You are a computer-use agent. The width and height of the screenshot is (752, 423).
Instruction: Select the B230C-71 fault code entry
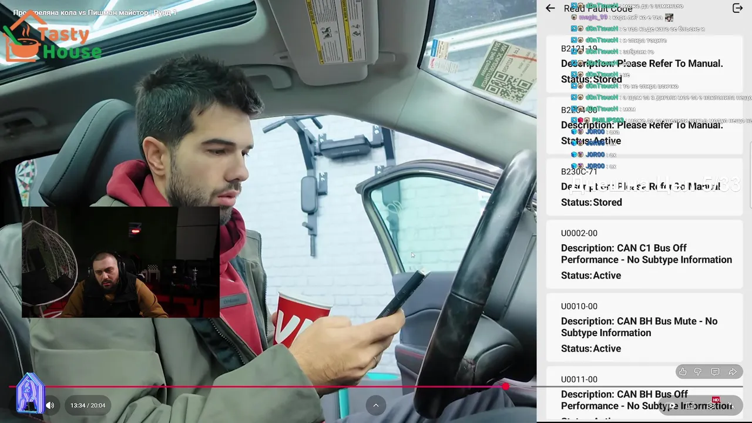[644, 187]
